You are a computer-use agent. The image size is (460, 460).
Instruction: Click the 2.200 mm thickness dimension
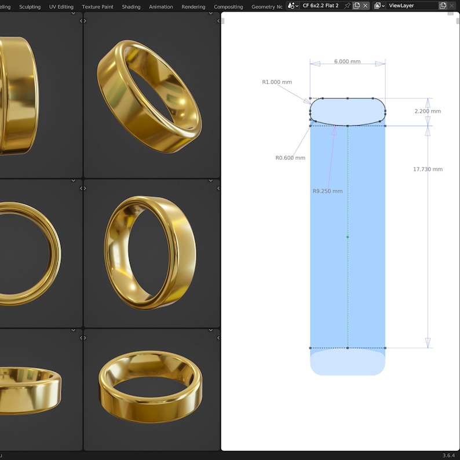428,111
